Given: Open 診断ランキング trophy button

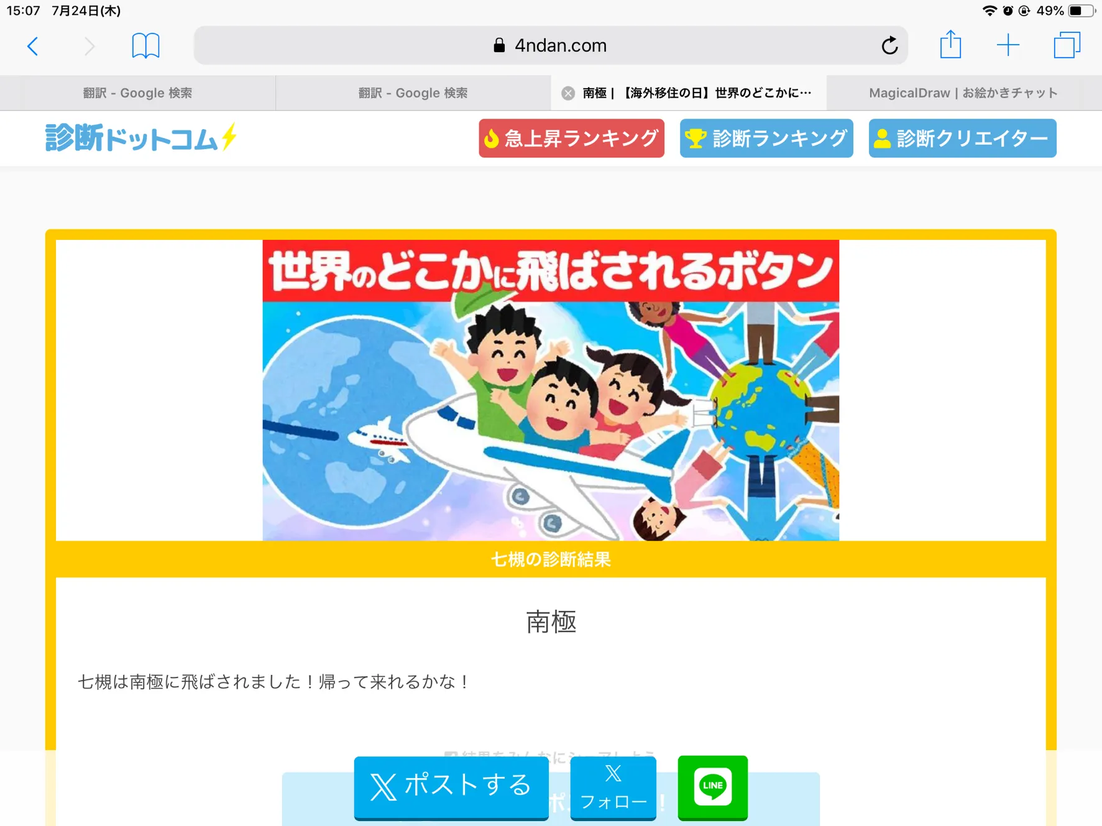Looking at the screenshot, I should tap(766, 138).
